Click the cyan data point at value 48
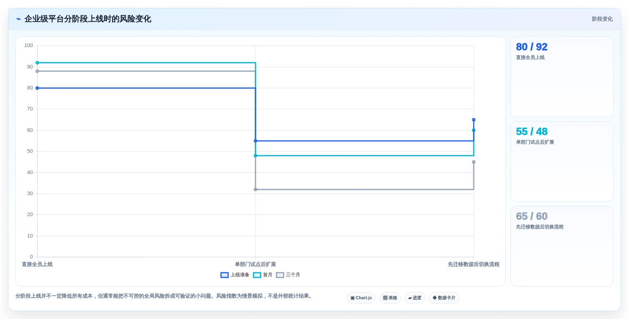Image resolution: width=629 pixels, height=319 pixels. [255, 156]
